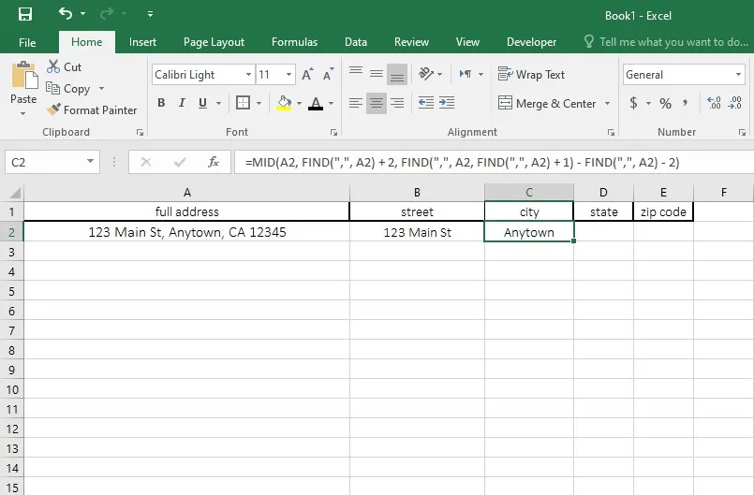Open Number format dialog launcher

click(x=742, y=132)
